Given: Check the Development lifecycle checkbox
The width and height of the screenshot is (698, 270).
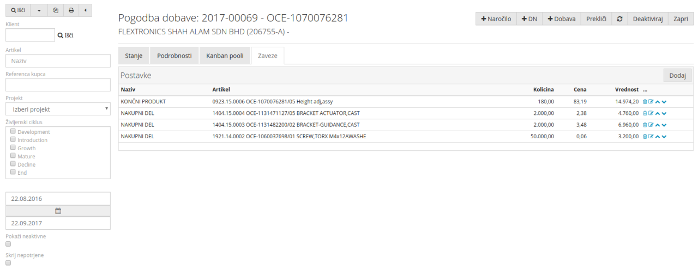Looking at the screenshot, I should 13,132.
